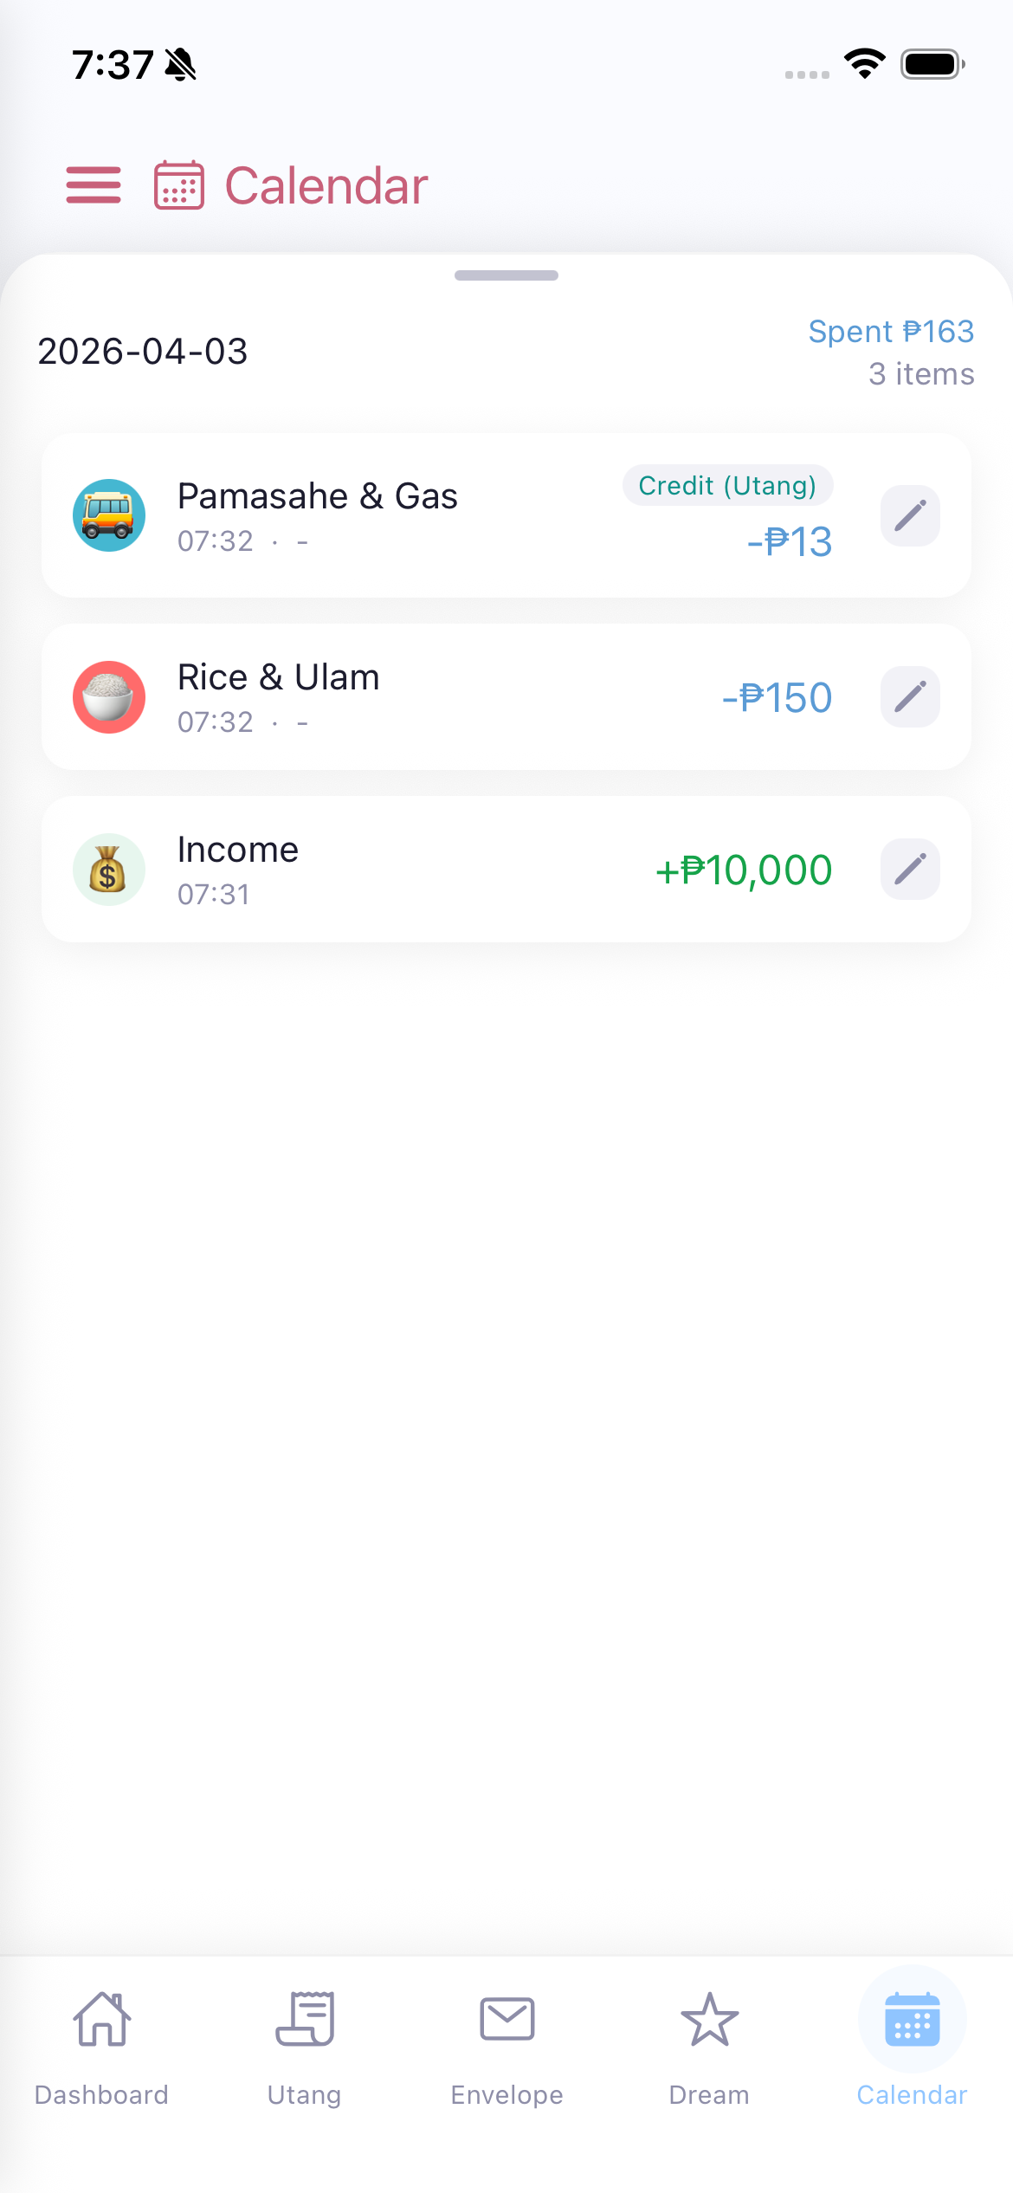Tap the 2026-04-03 date label
Viewport: 1013px width, 2193px height.
click(143, 352)
